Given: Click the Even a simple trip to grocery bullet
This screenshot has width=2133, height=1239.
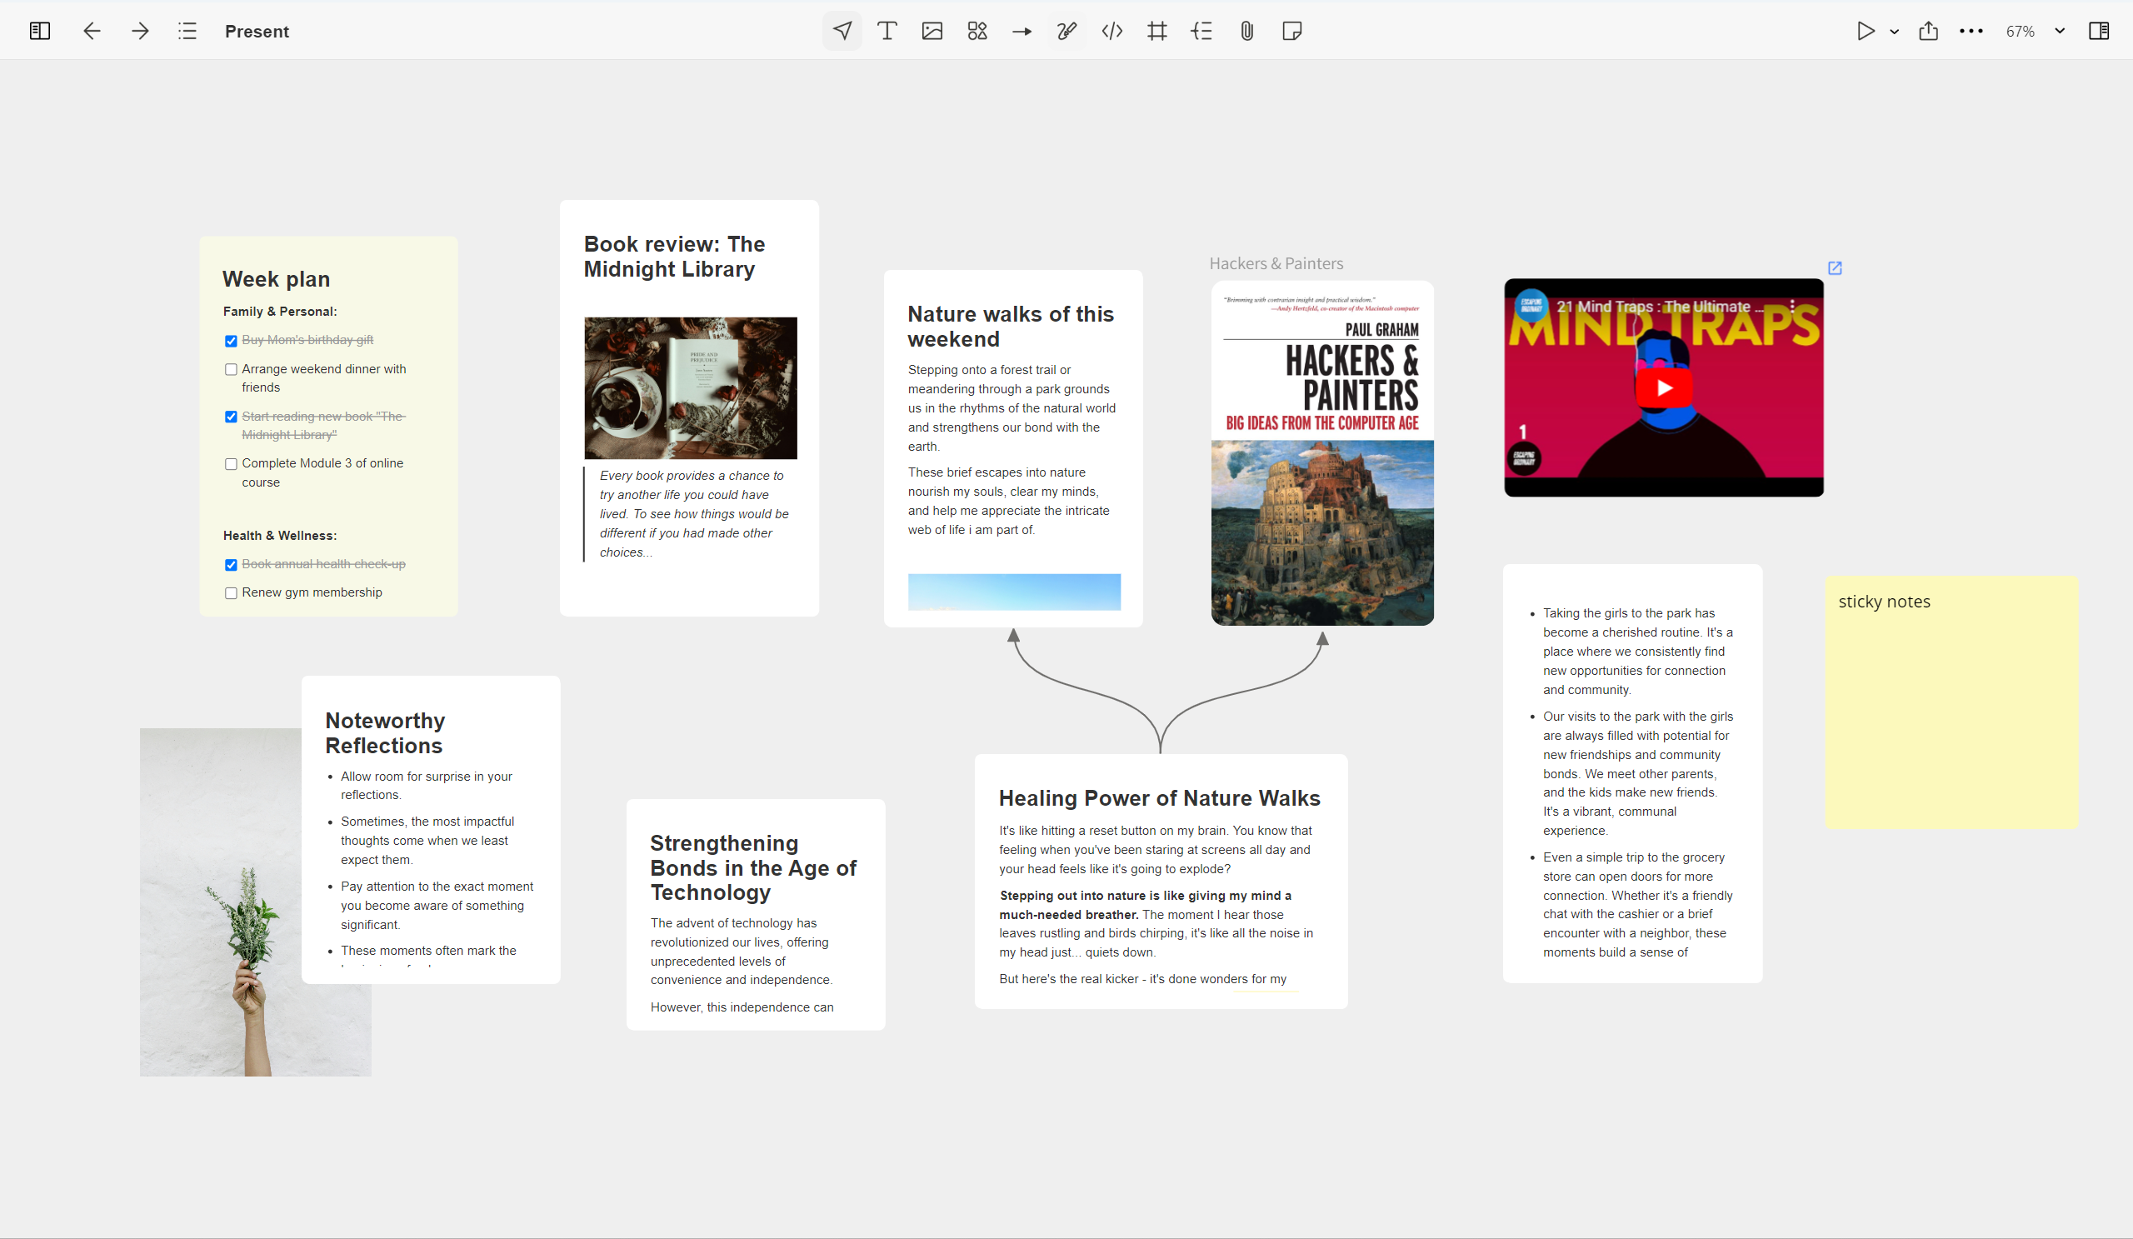Looking at the screenshot, I should tap(1638, 905).
